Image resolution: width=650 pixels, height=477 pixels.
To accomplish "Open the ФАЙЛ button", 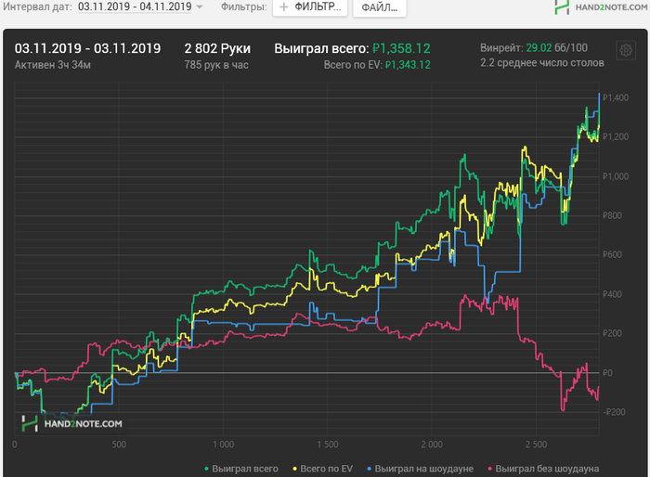I will pos(379,7).
